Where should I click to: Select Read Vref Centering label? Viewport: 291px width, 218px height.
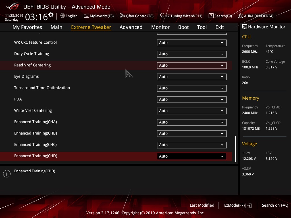(x=32, y=65)
